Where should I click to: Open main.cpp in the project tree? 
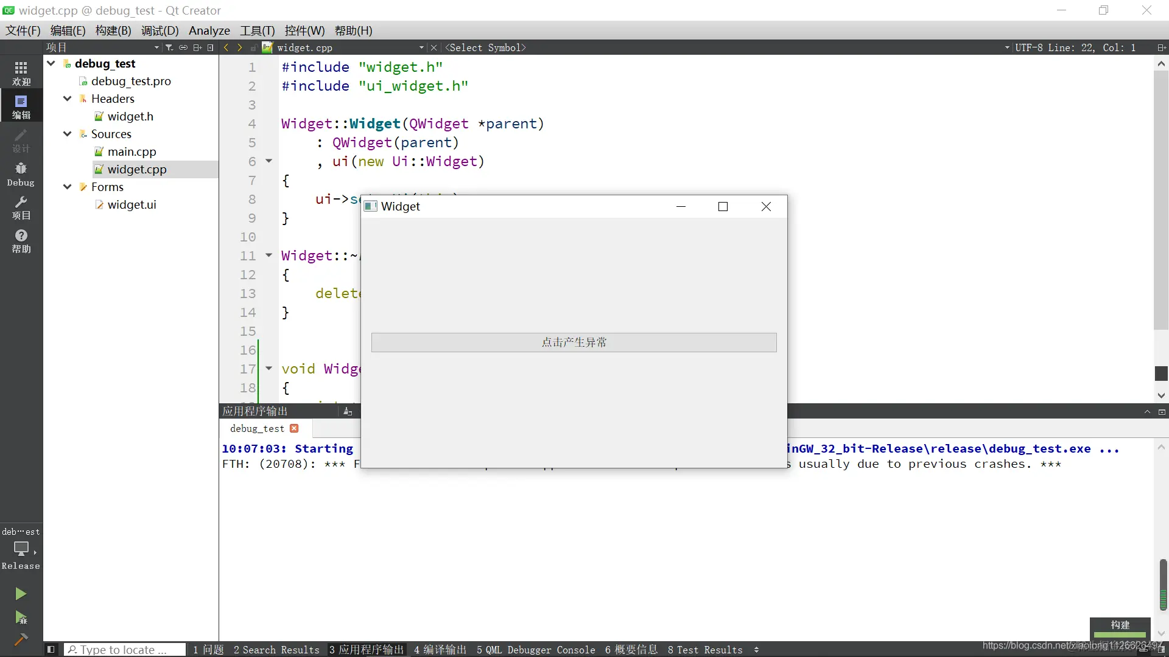coord(132,151)
